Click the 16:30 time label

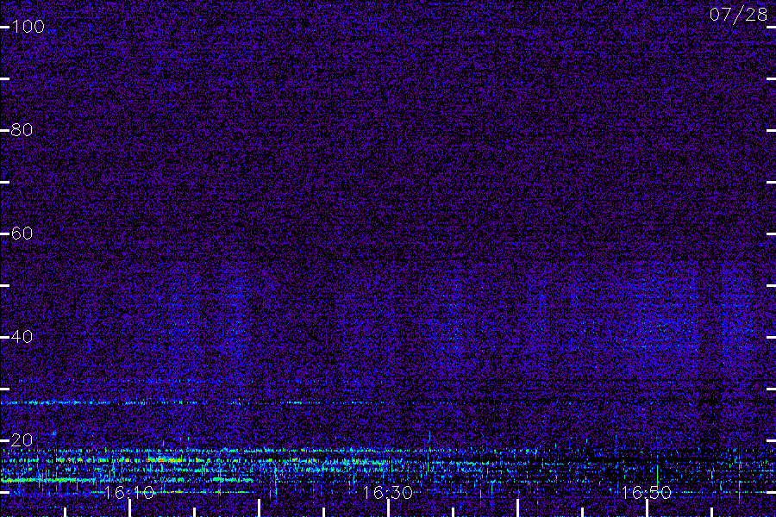[x=387, y=492]
